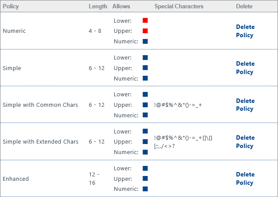278x197 pixels.
Task: Delete the Simple with Extended Chars policy
Action: click(245, 142)
